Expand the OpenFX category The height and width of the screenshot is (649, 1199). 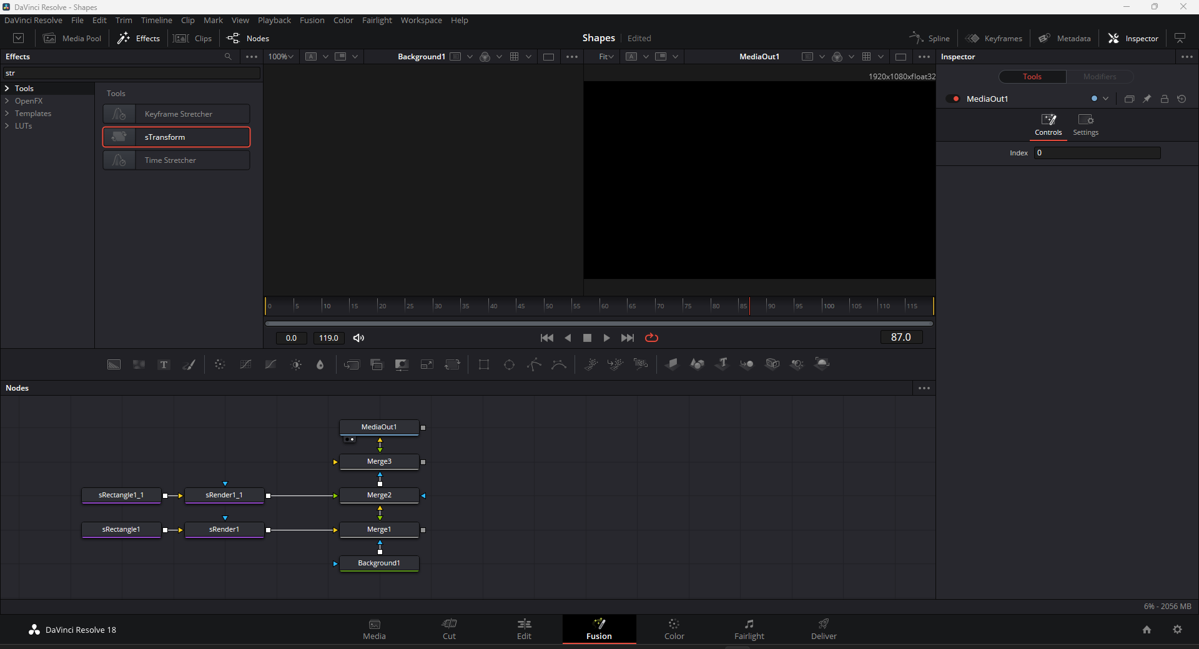[7, 101]
